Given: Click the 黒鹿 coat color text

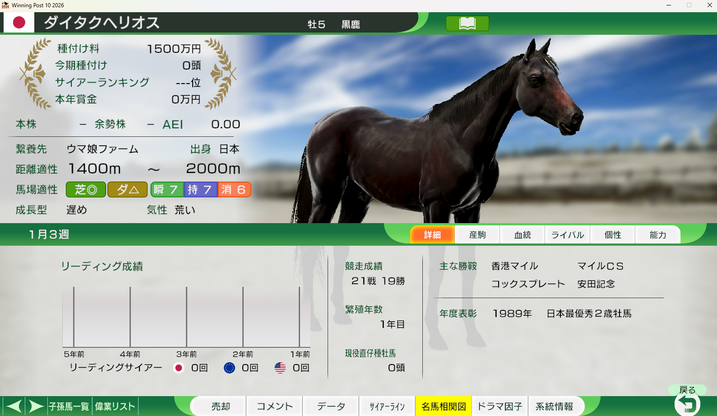Looking at the screenshot, I should (x=351, y=24).
